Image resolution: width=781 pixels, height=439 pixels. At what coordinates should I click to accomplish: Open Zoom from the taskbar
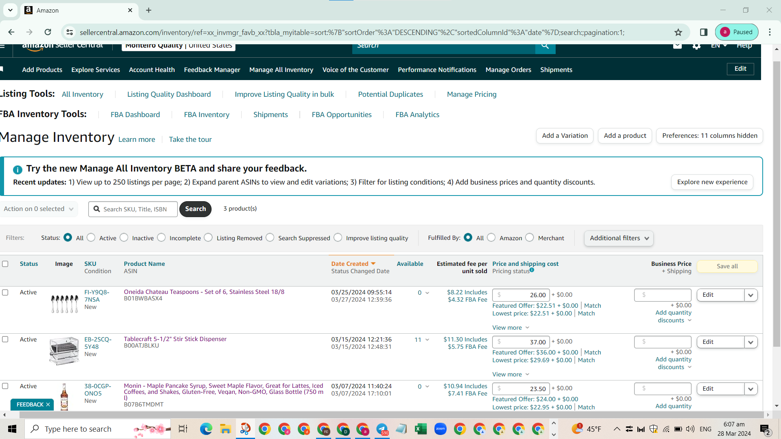click(x=440, y=429)
